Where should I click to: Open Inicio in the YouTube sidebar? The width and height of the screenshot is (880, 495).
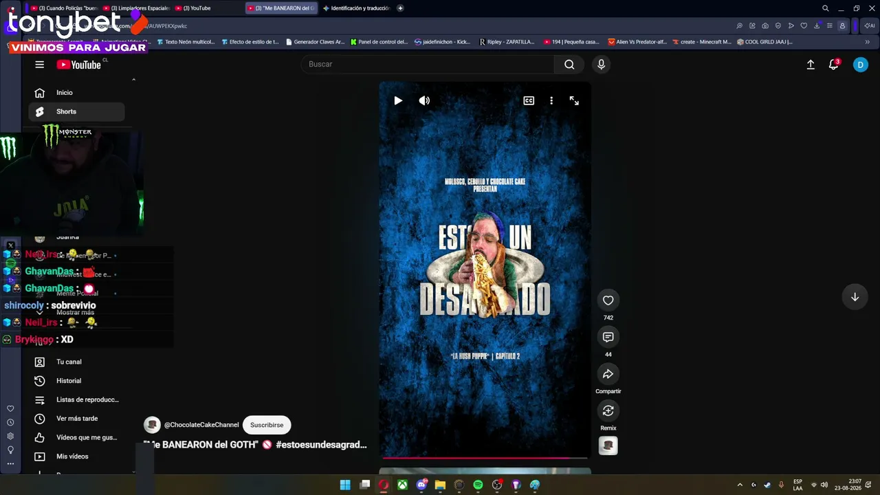click(76, 93)
